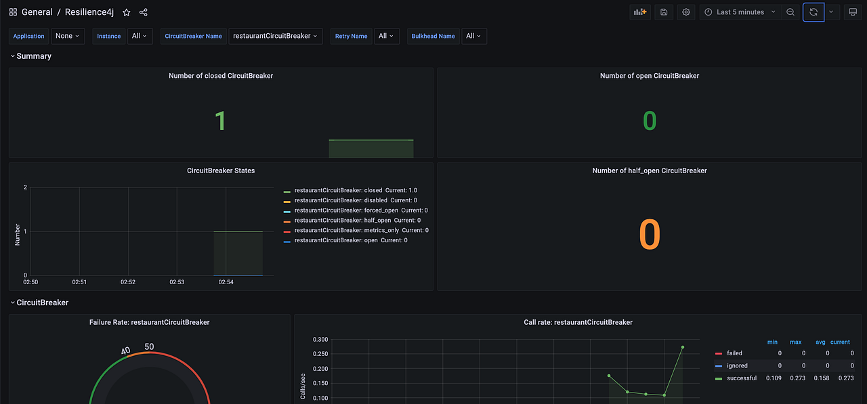Open dashboard navigation with the grid icon
This screenshot has height=404, width=867.
[x=12, y=12]
